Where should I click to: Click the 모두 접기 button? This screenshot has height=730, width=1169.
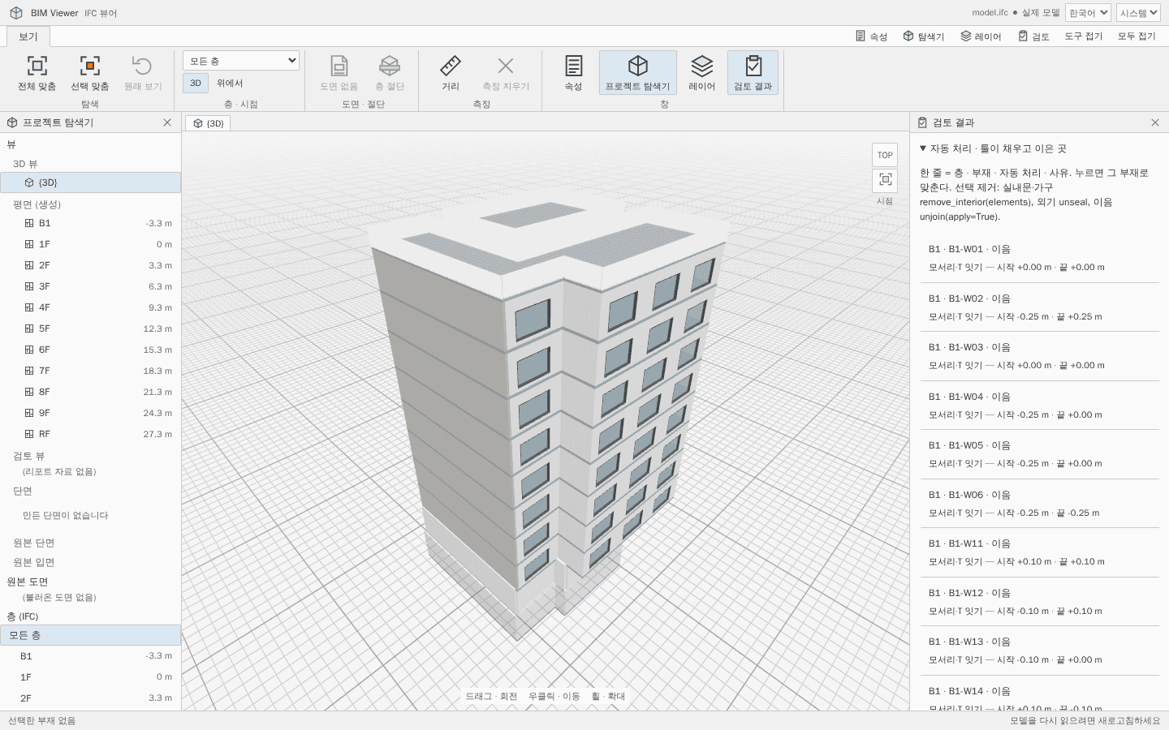pyautogui.click(x=1137, y=36)
